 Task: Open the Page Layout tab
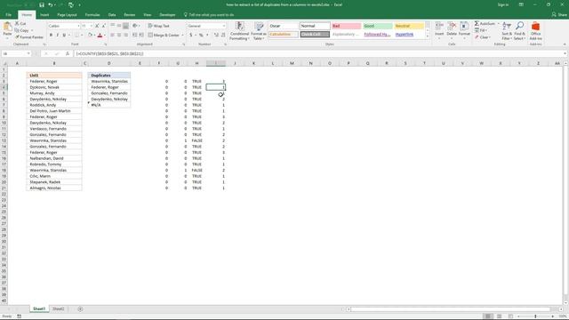click(x=68, y=15)
